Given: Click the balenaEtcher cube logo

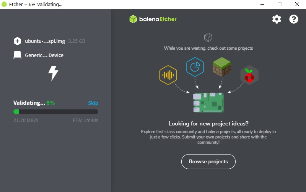Looking at the screenshot, I should 133,19.
